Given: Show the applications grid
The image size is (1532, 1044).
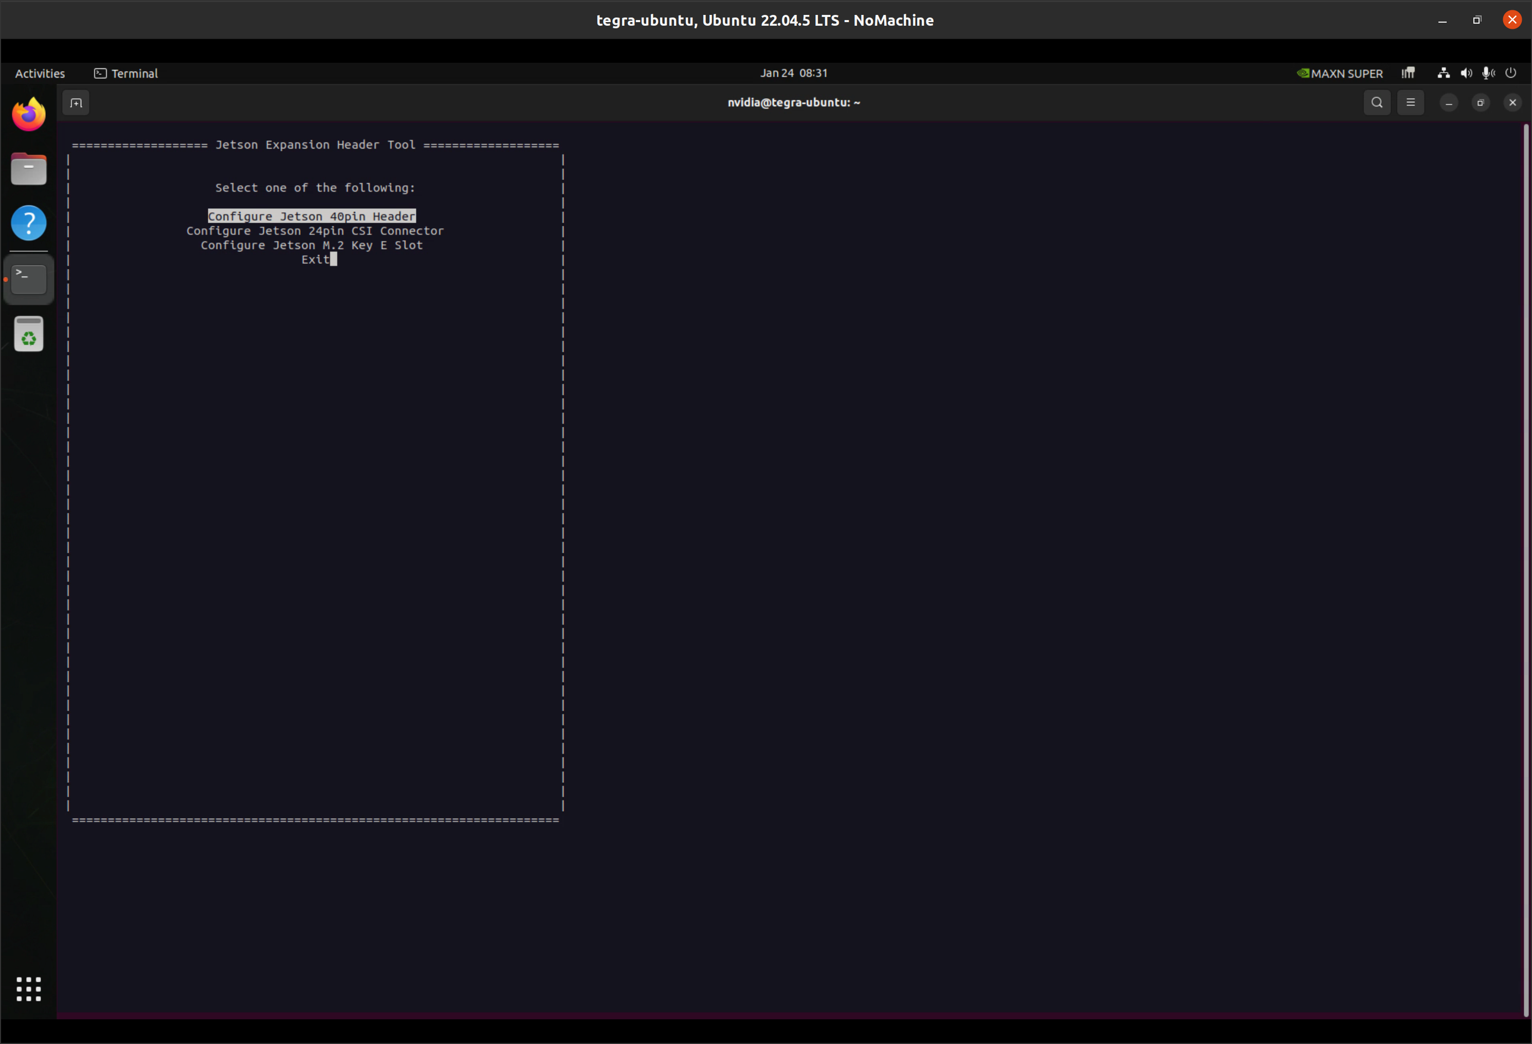Looking at the screenshot, I should tap(29, 988).
